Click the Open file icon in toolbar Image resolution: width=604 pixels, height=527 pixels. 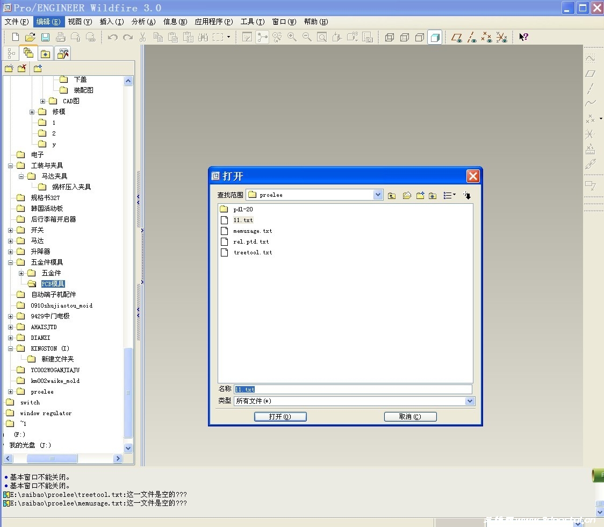click(30, 37)
